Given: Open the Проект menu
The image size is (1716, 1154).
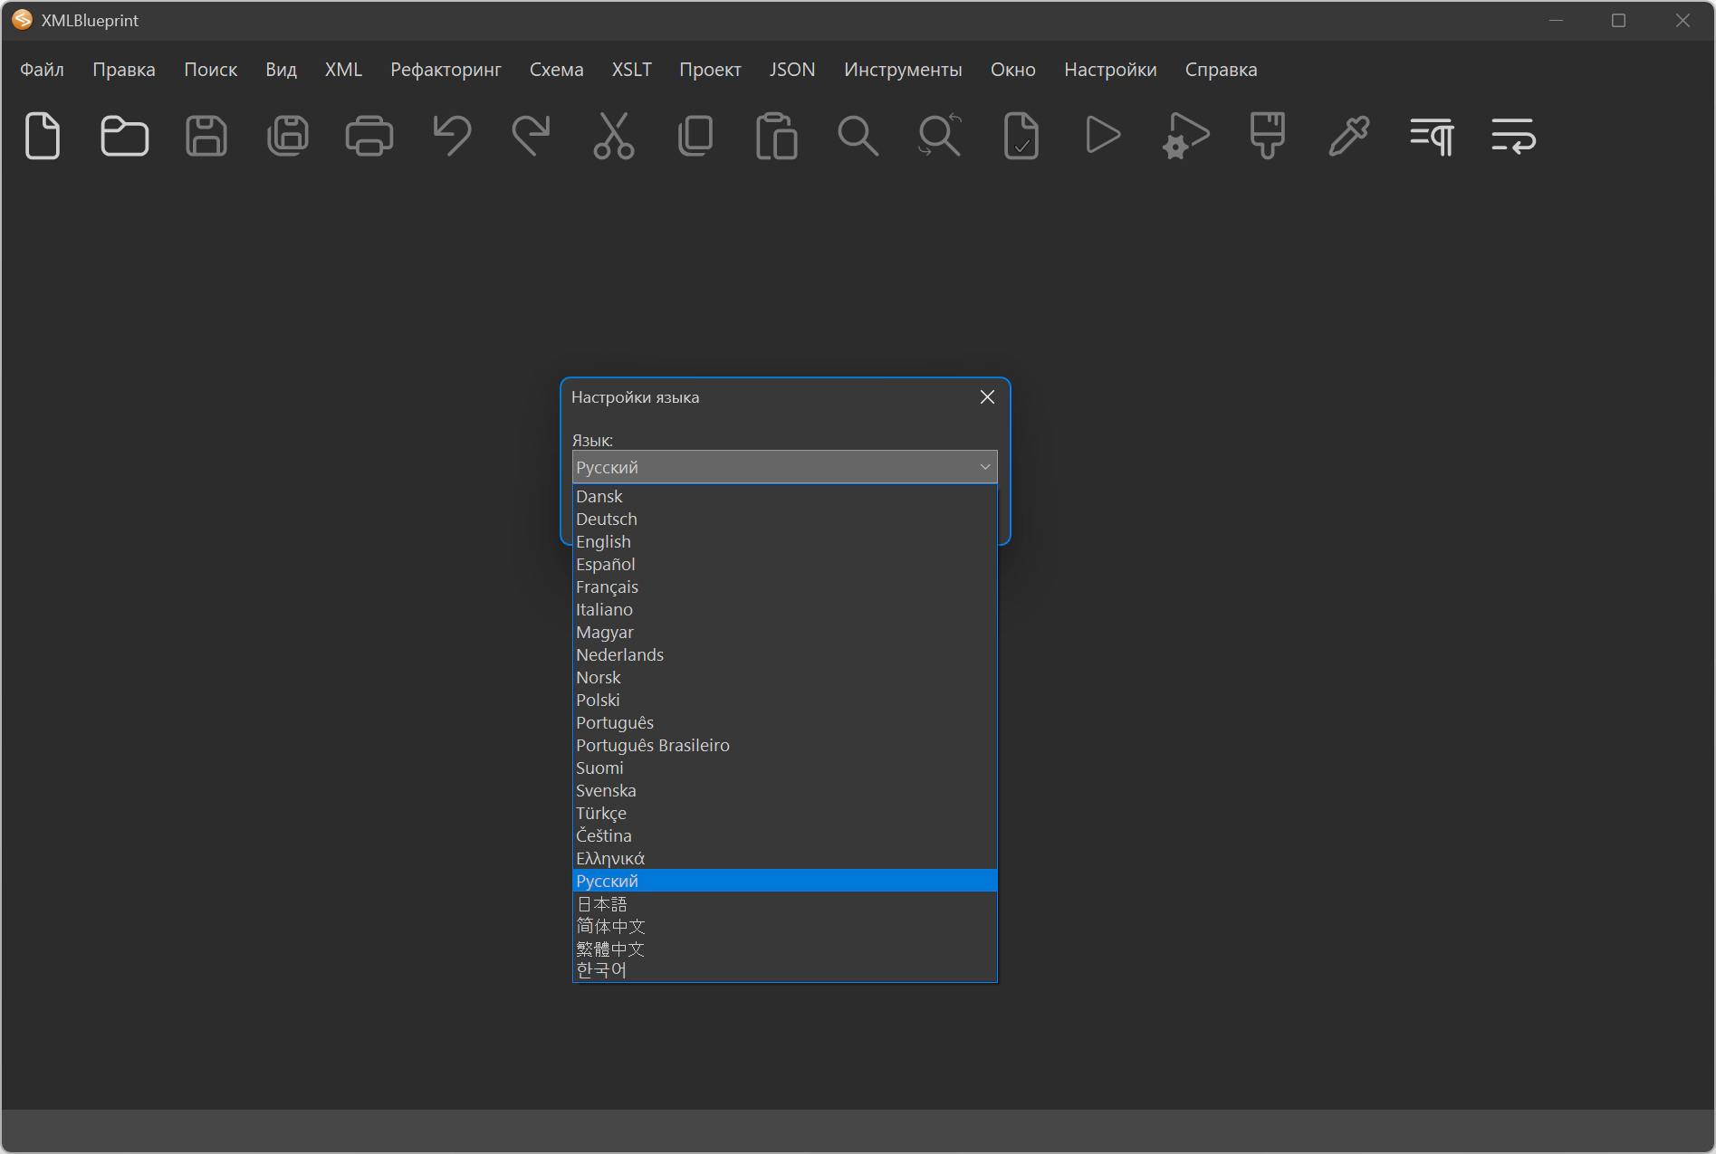Looking at the screenshot, I should pyautogui.click(x=710, y=70).
